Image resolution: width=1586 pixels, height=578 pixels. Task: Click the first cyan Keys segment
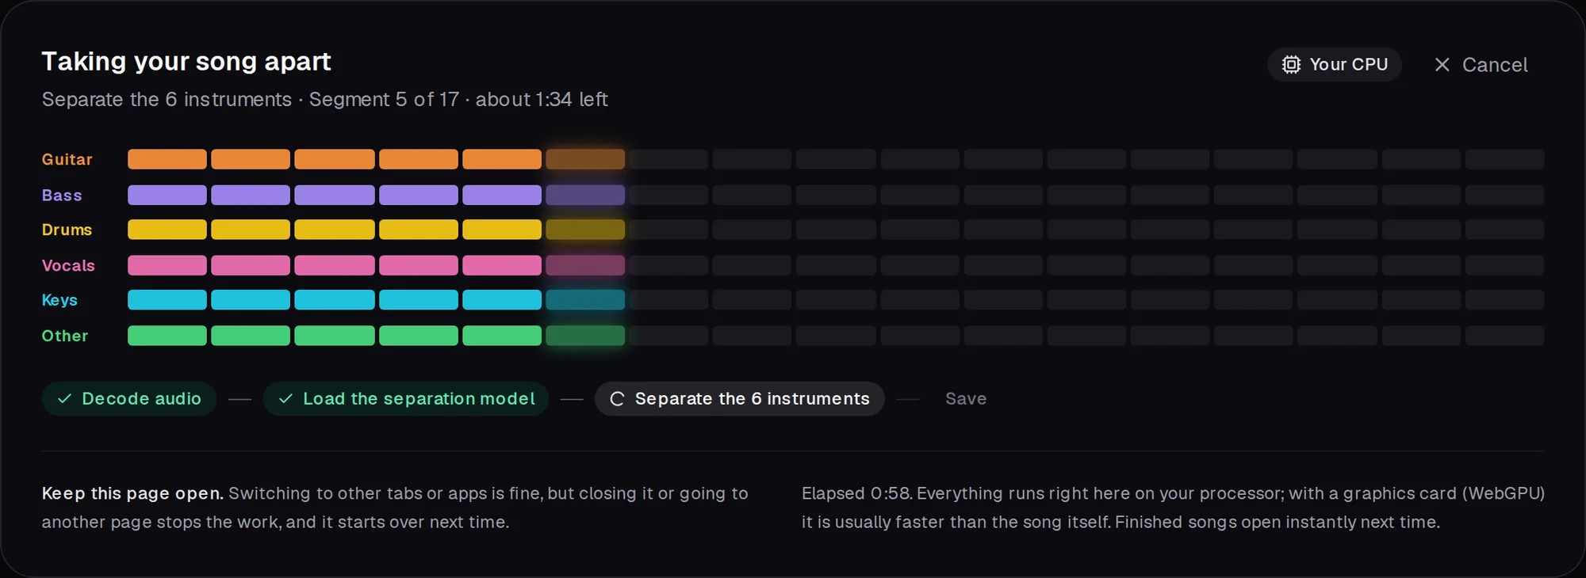pyautogui.click(x=167, y=300)
